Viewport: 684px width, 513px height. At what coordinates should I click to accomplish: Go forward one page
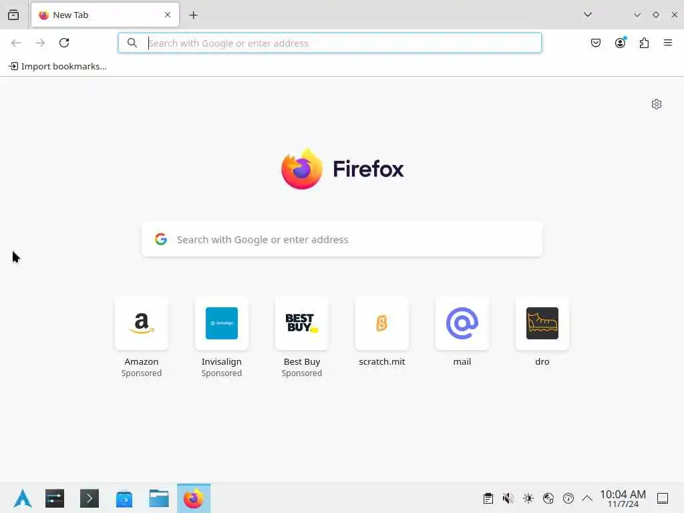coord(40,43)
